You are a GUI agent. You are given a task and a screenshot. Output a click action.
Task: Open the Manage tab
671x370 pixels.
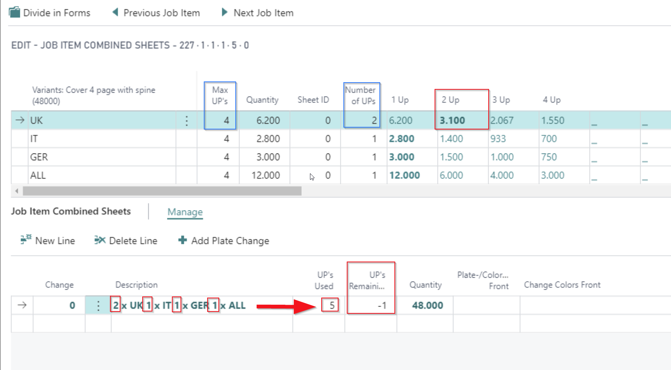(x=185, y=212)
